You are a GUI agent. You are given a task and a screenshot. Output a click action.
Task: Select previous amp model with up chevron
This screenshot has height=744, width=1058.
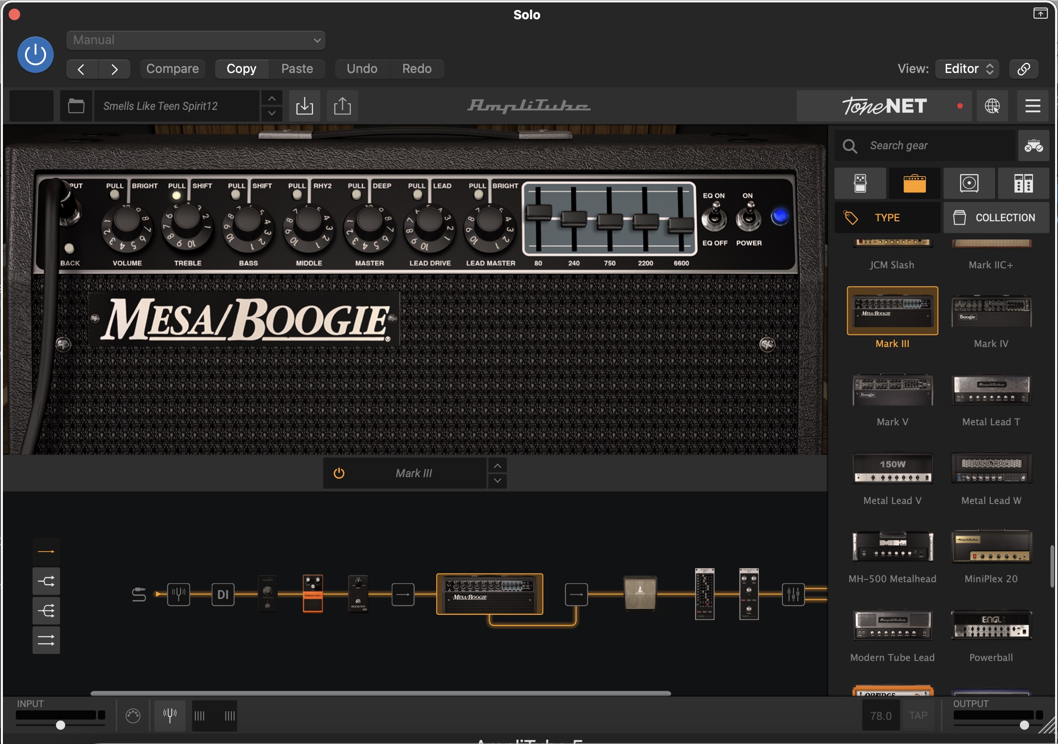(498, 466)
